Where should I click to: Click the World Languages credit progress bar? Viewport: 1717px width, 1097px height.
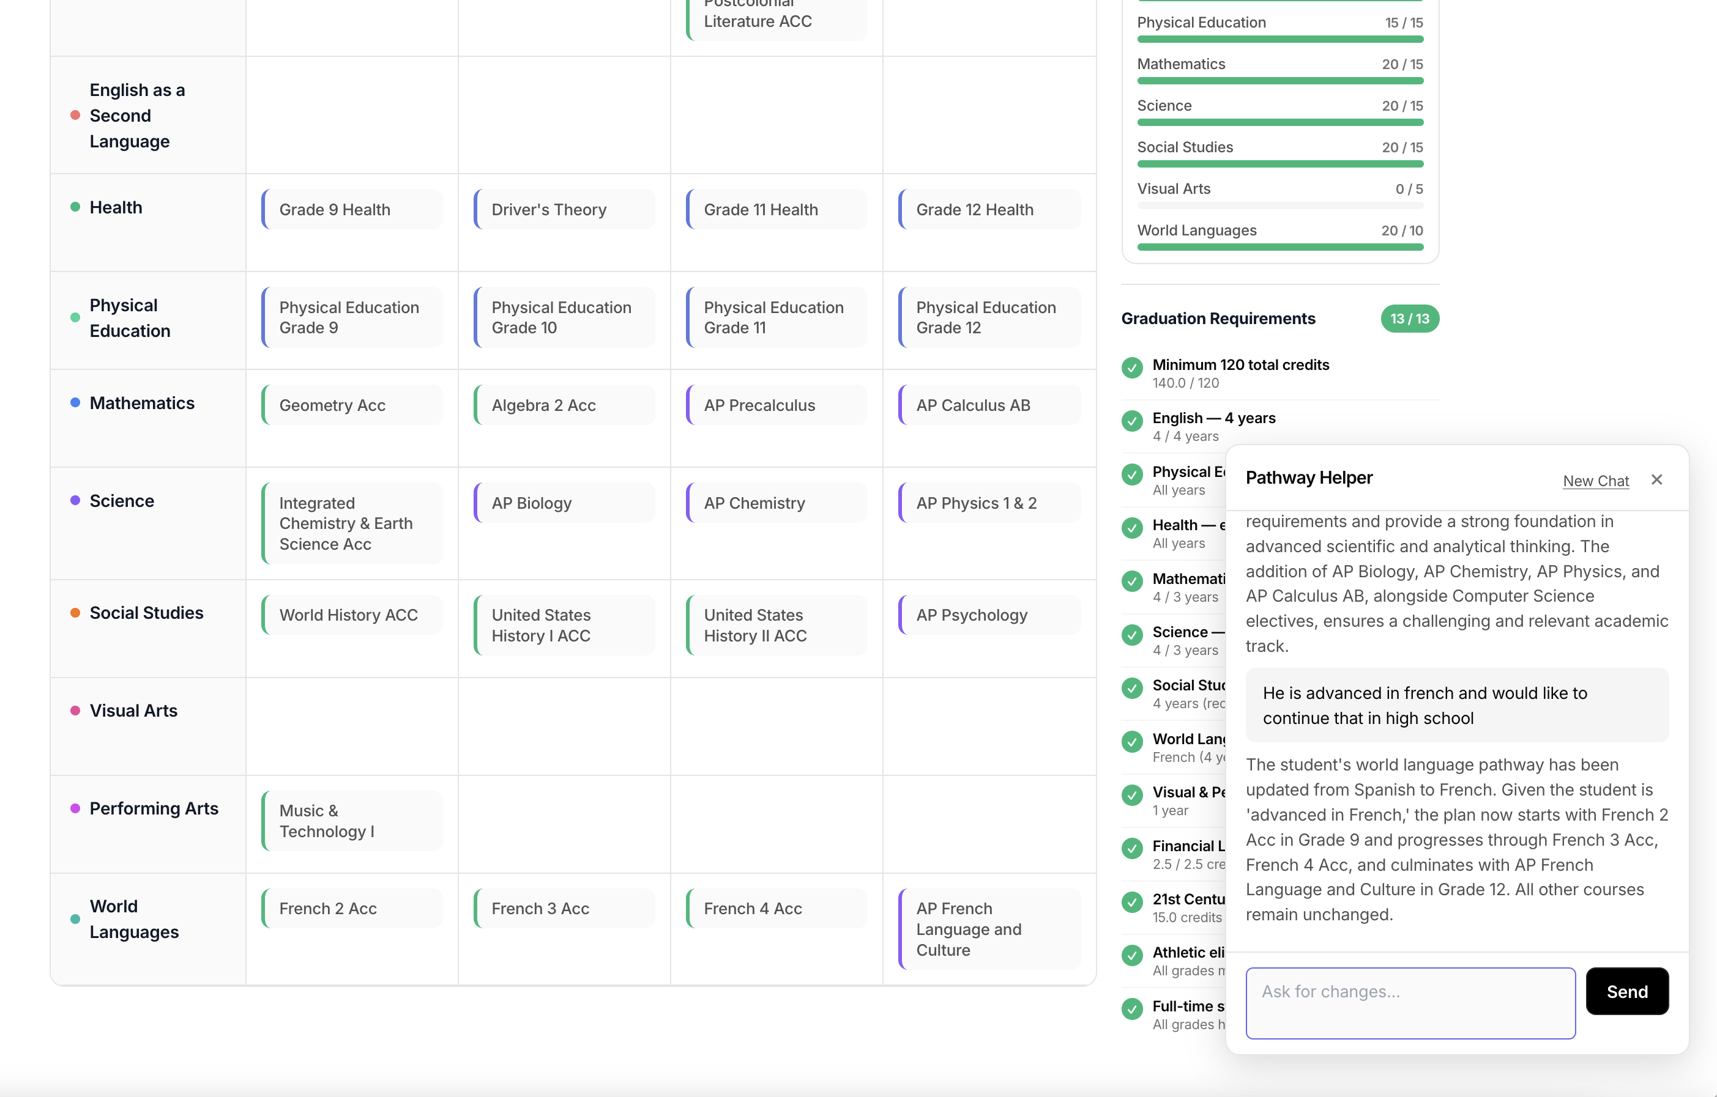point(1279,247)
